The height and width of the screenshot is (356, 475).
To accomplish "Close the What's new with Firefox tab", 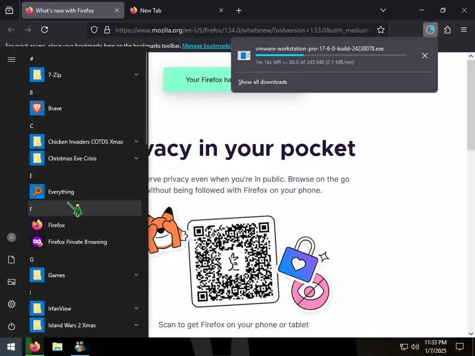I will 117,11.
